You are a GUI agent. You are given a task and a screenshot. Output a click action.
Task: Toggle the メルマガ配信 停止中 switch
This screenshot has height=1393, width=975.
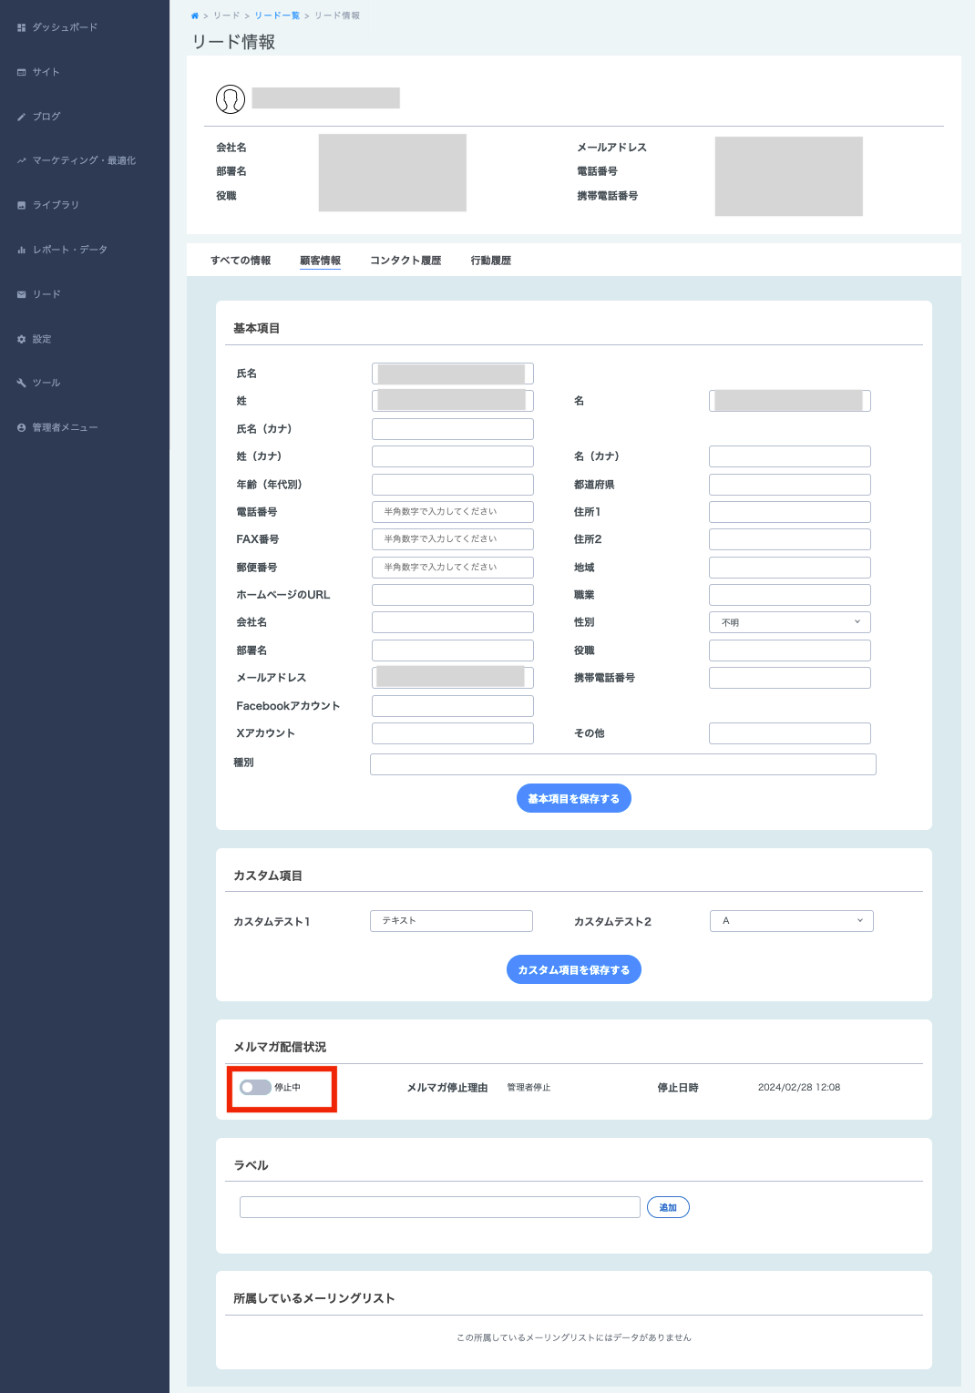tap(255, 1087)
